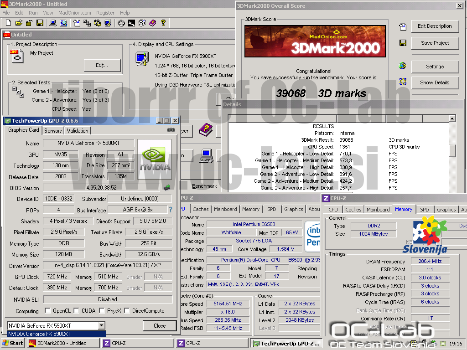The height and width of the screenshot is (350, 467).
Task: Click the Save floppy disk toolbar icon
Action: [x=40, y=23]
